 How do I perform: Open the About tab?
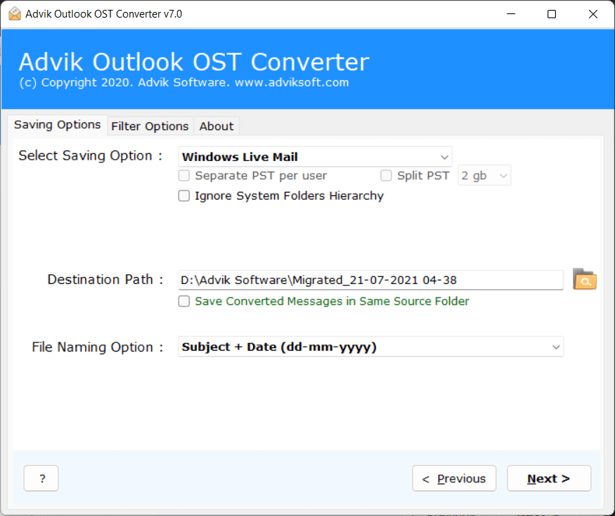[x=216, y=127]
